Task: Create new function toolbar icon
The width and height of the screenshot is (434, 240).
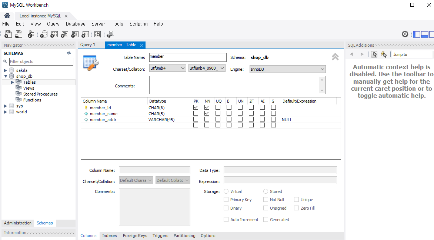Action: [x=85, y=34]
